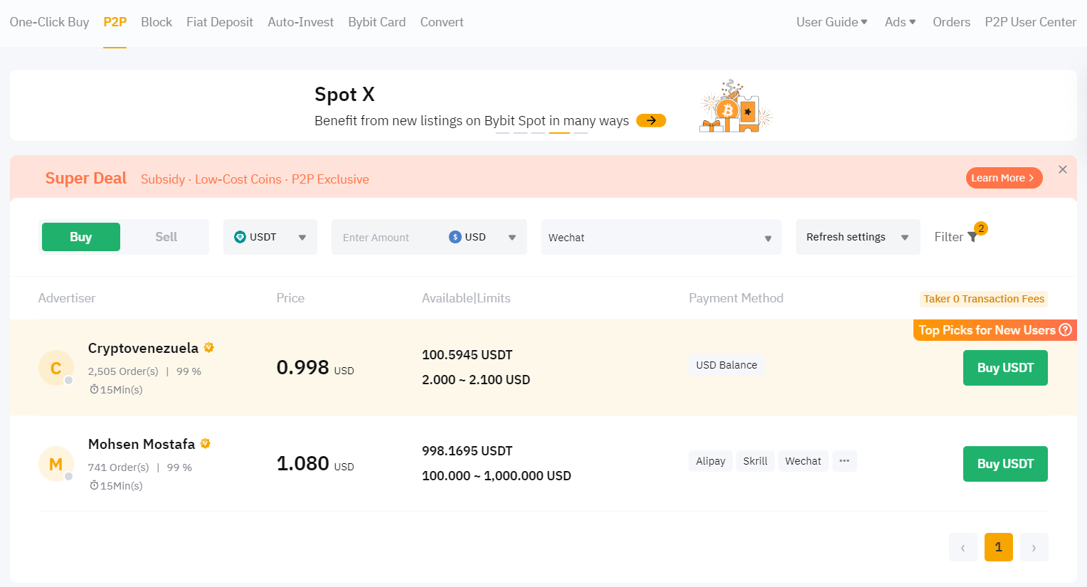This screenshot has height=587, width=1087.
Task: Click Cryptovenezuela avatar letter C
Action: tap(55, 368)
